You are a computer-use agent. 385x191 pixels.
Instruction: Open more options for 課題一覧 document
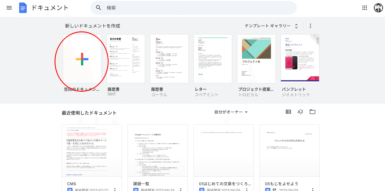point(181,190)
